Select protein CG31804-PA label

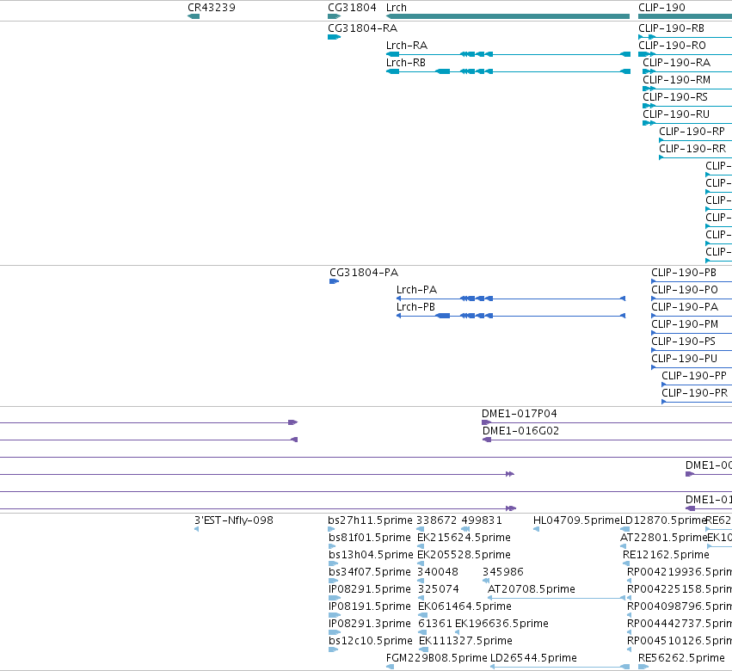tap(364, 273)
